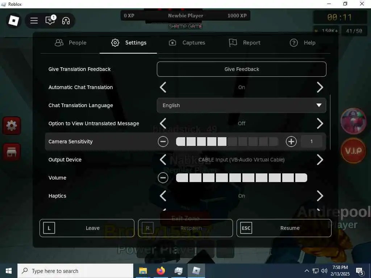Click the taskbar search box
371x278 pixels.
click(x=75, y=271)
